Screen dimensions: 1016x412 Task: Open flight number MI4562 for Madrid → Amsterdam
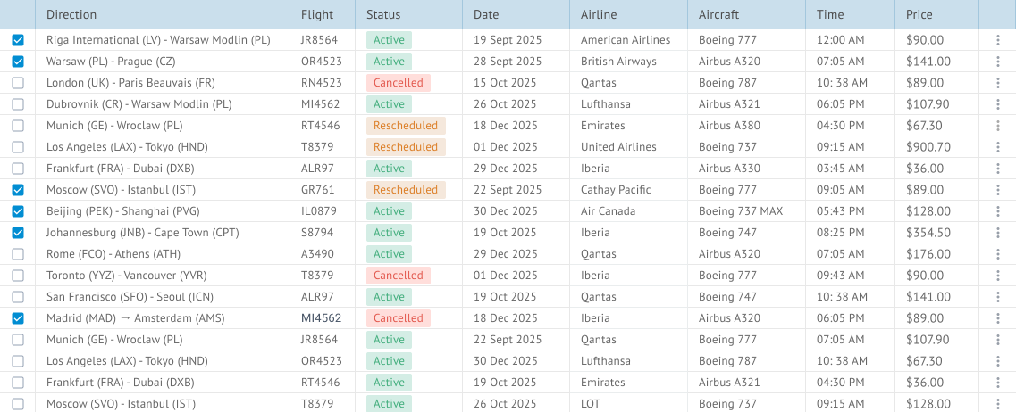(x=321, y=317)
